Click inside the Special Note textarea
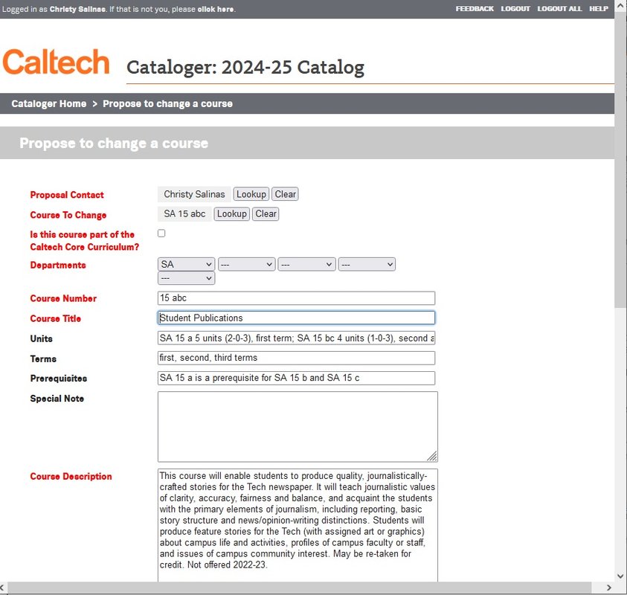627x595 pixels. pyautogui.click(x=296, y=426)
